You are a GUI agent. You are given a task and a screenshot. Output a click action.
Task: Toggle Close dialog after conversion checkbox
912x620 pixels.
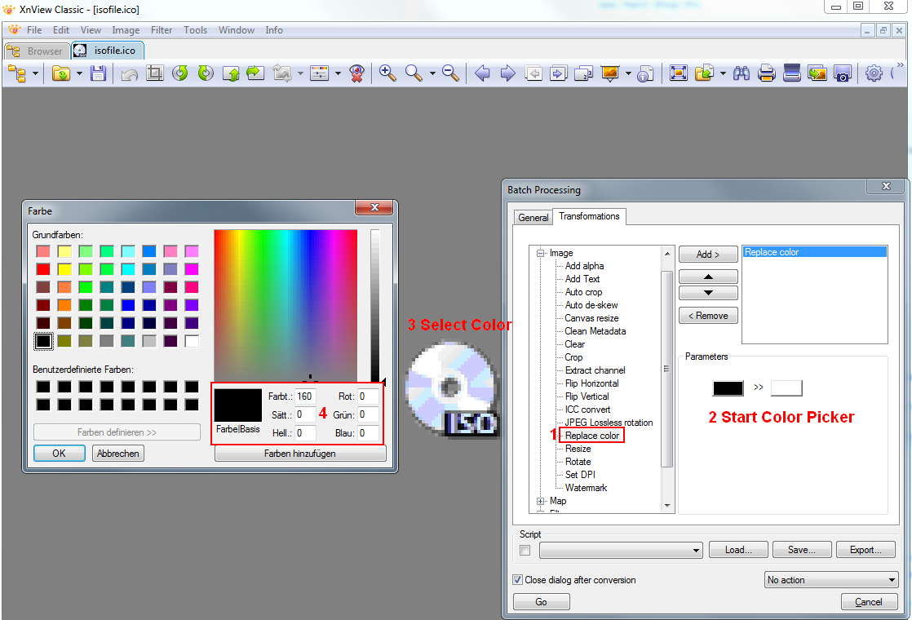pyautogui.click(x=518, y=580)
